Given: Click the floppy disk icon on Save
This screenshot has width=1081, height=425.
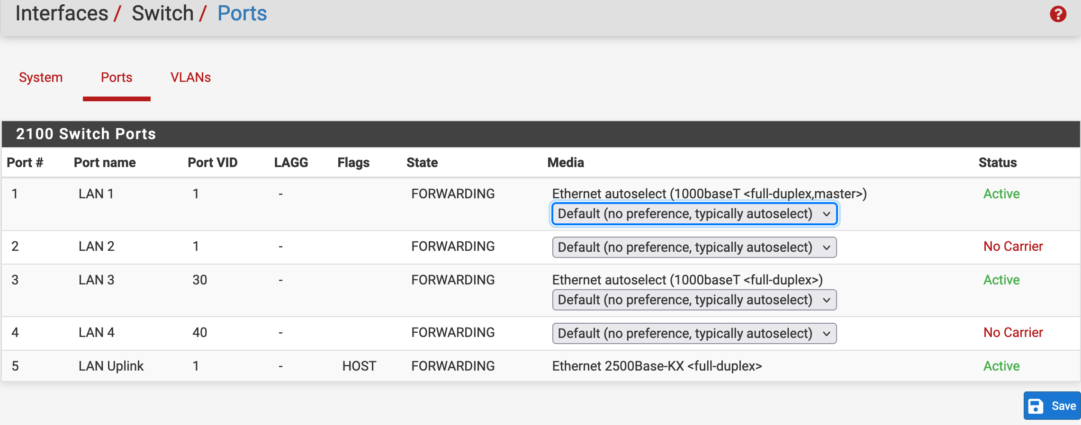Looking at the screenshot, I should point(1036,406).
